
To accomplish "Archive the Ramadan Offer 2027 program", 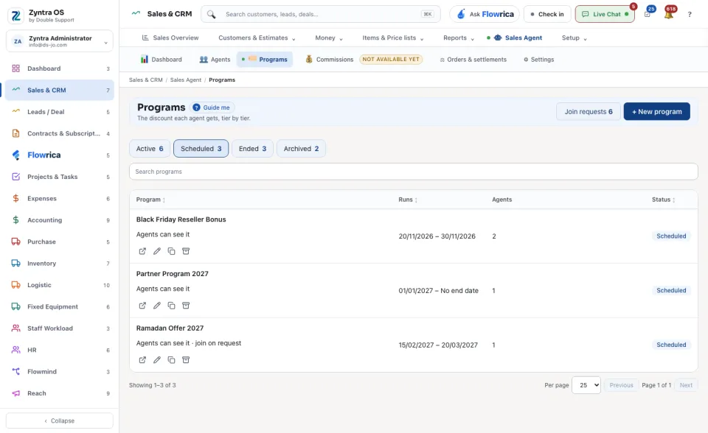I will tap(186, 360).
